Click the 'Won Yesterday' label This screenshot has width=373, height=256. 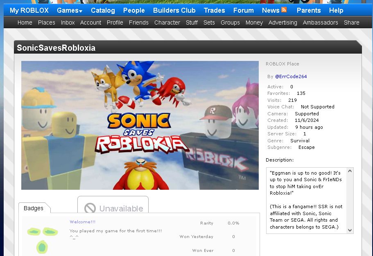tap(196, 236)
